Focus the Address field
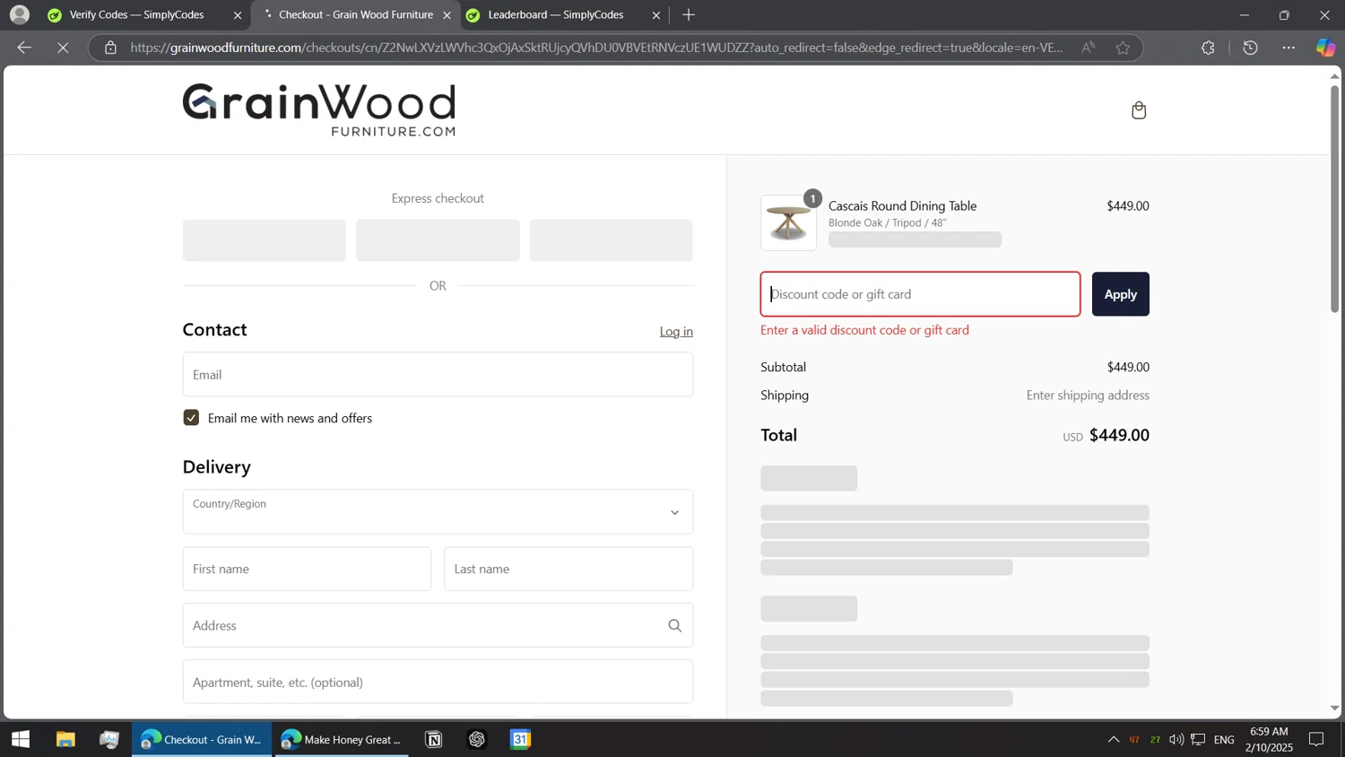 [438, 626]
